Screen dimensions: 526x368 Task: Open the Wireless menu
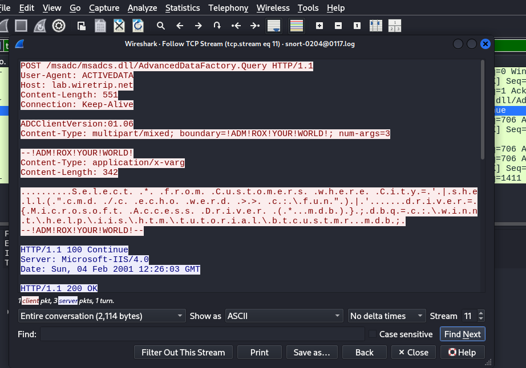273,8
